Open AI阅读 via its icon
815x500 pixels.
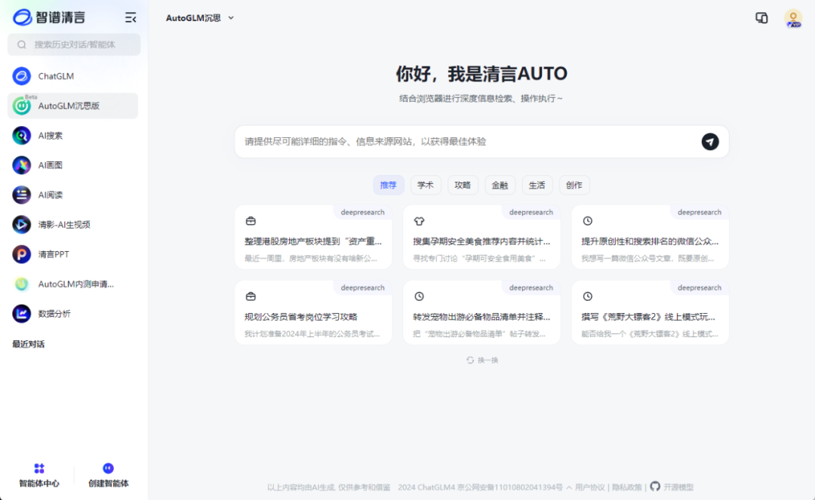point(21,195)
